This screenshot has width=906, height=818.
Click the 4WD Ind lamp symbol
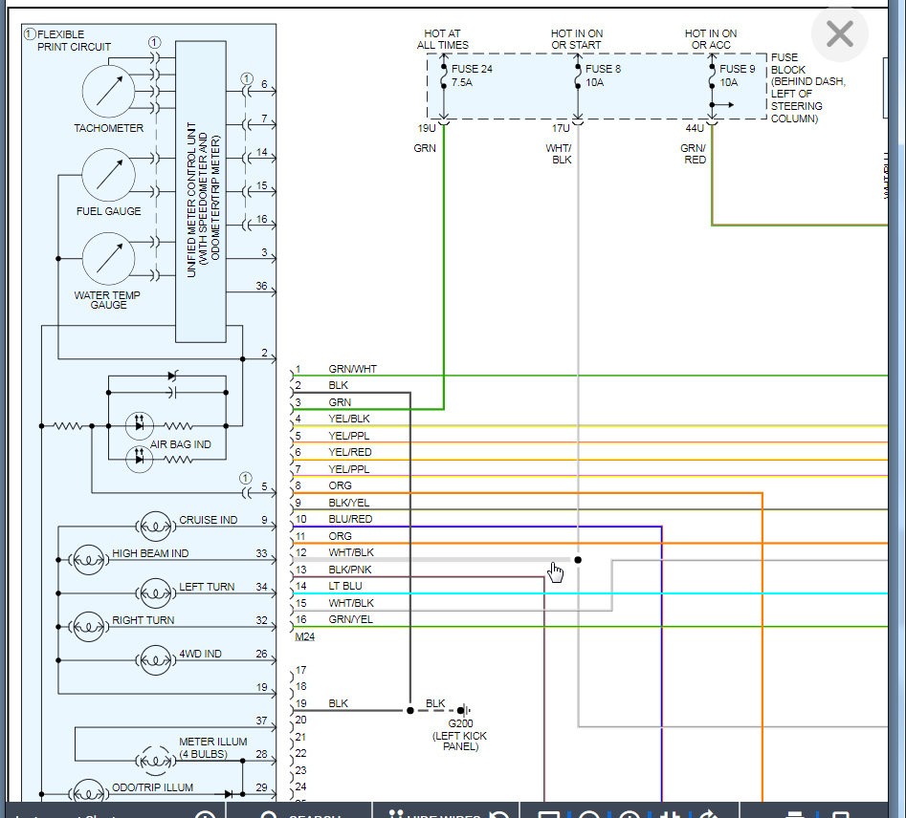[156, 660]
